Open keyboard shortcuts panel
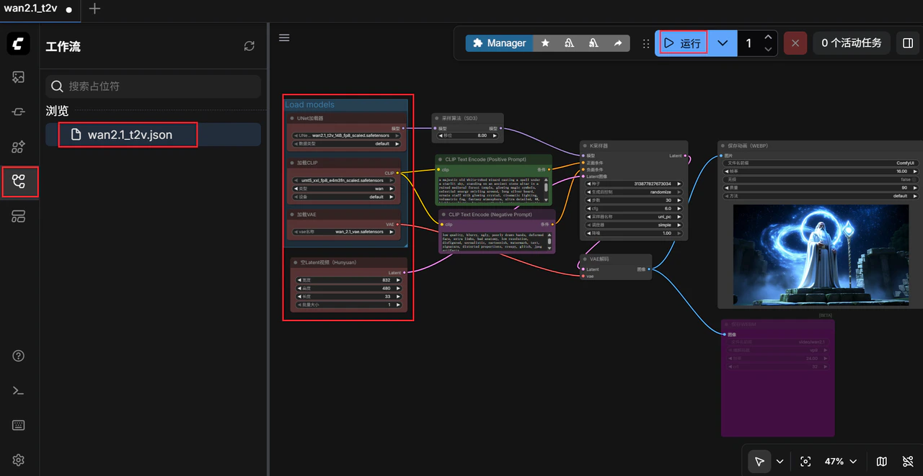The width and height of the screenshot is (923, 476). click(x=19, y=426)
